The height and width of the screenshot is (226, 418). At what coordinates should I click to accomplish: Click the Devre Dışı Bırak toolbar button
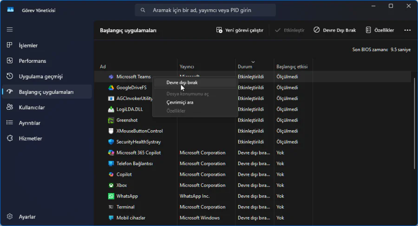334,30
